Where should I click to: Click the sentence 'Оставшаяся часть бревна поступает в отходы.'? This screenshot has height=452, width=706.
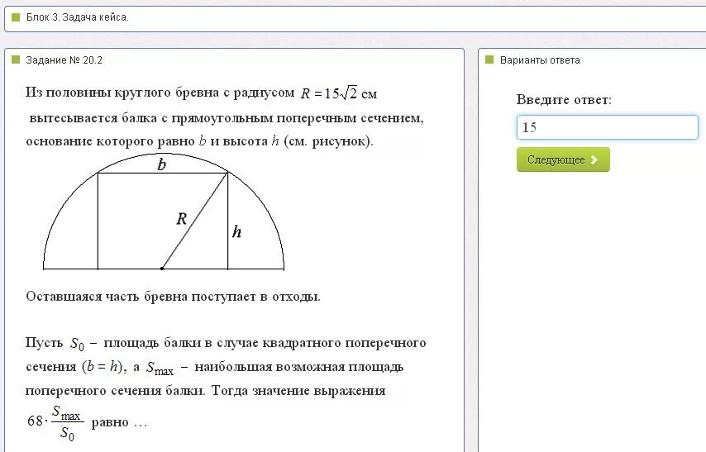(x=173, y=297)
